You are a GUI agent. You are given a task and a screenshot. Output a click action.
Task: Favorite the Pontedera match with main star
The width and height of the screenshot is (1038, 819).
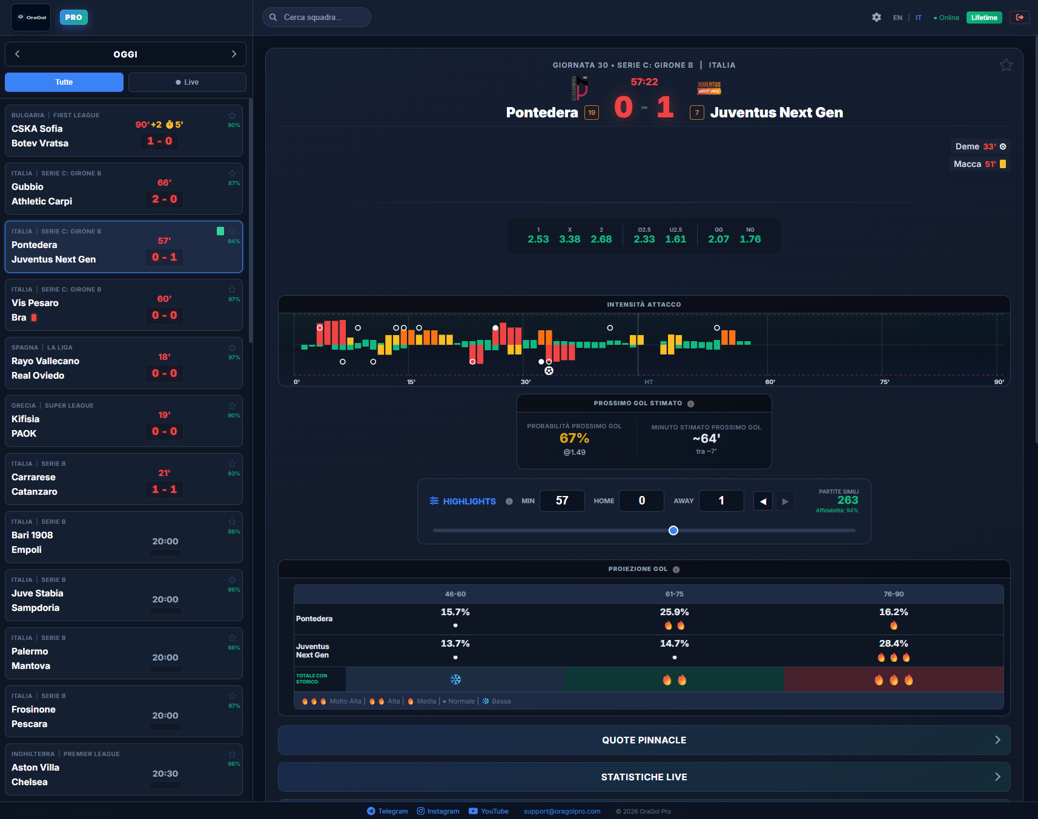1006,65
